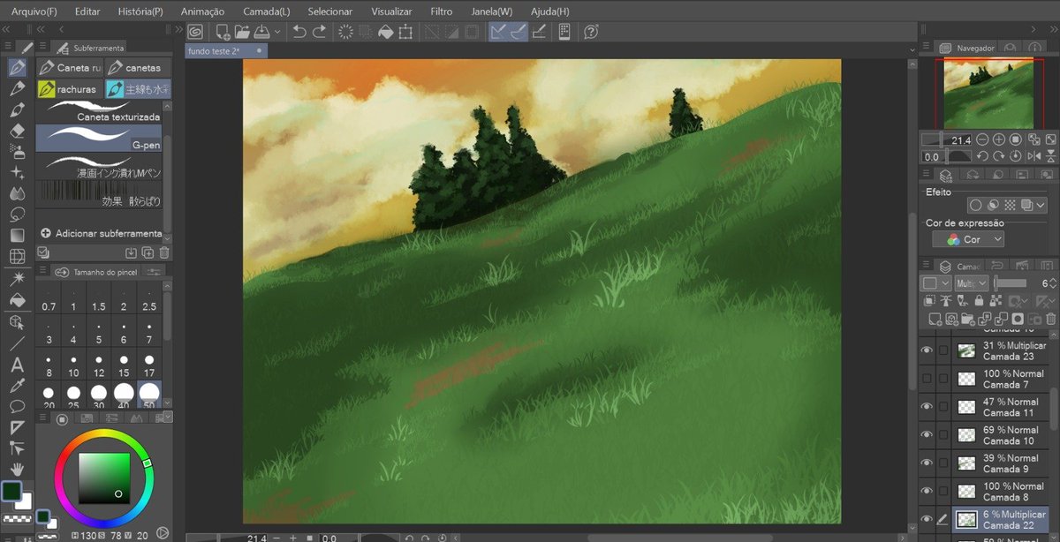Select the Auto select magic wand tool
The height and width of the screenshot is (542, 1060).
point(17,279)
